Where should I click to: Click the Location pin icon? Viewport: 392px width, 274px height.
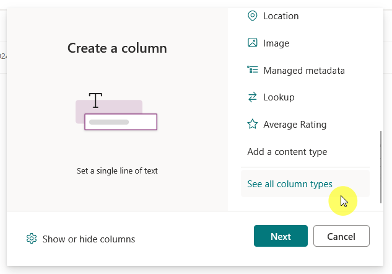252,16
